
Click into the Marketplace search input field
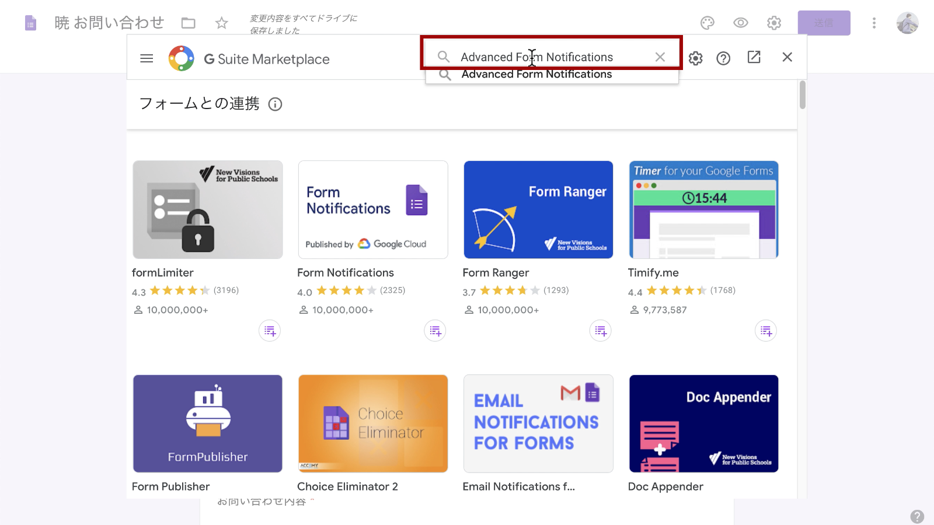point(551,57)
